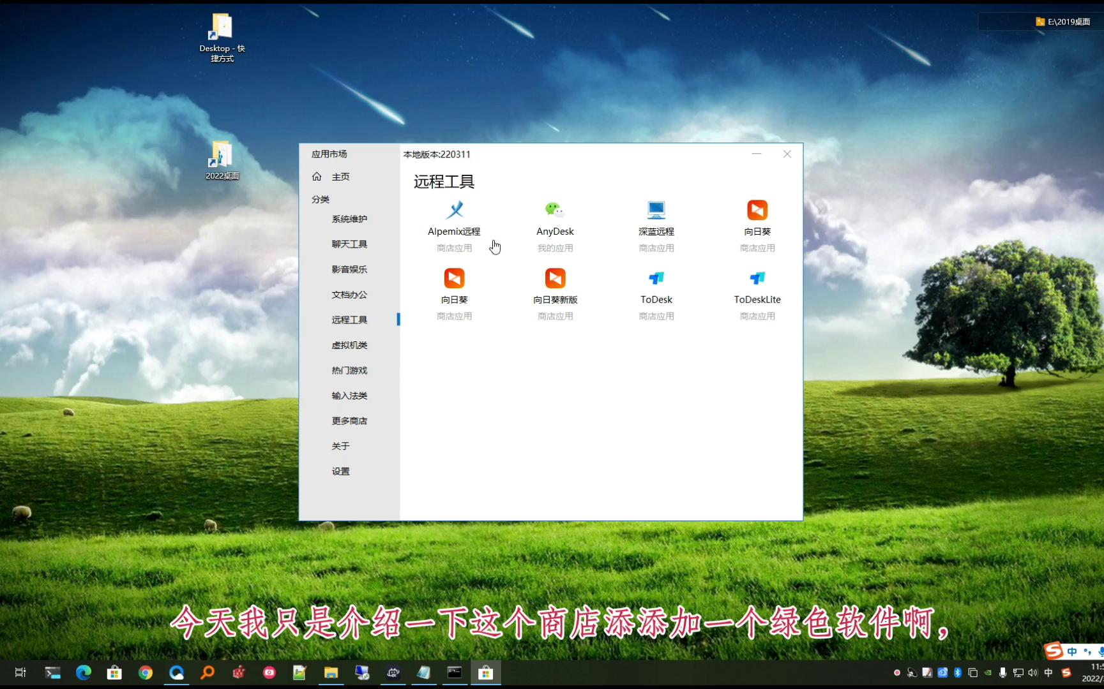The image size is (1104, 689).
Task: Click the taskbar clock
Action: (x=1093, y=672)
